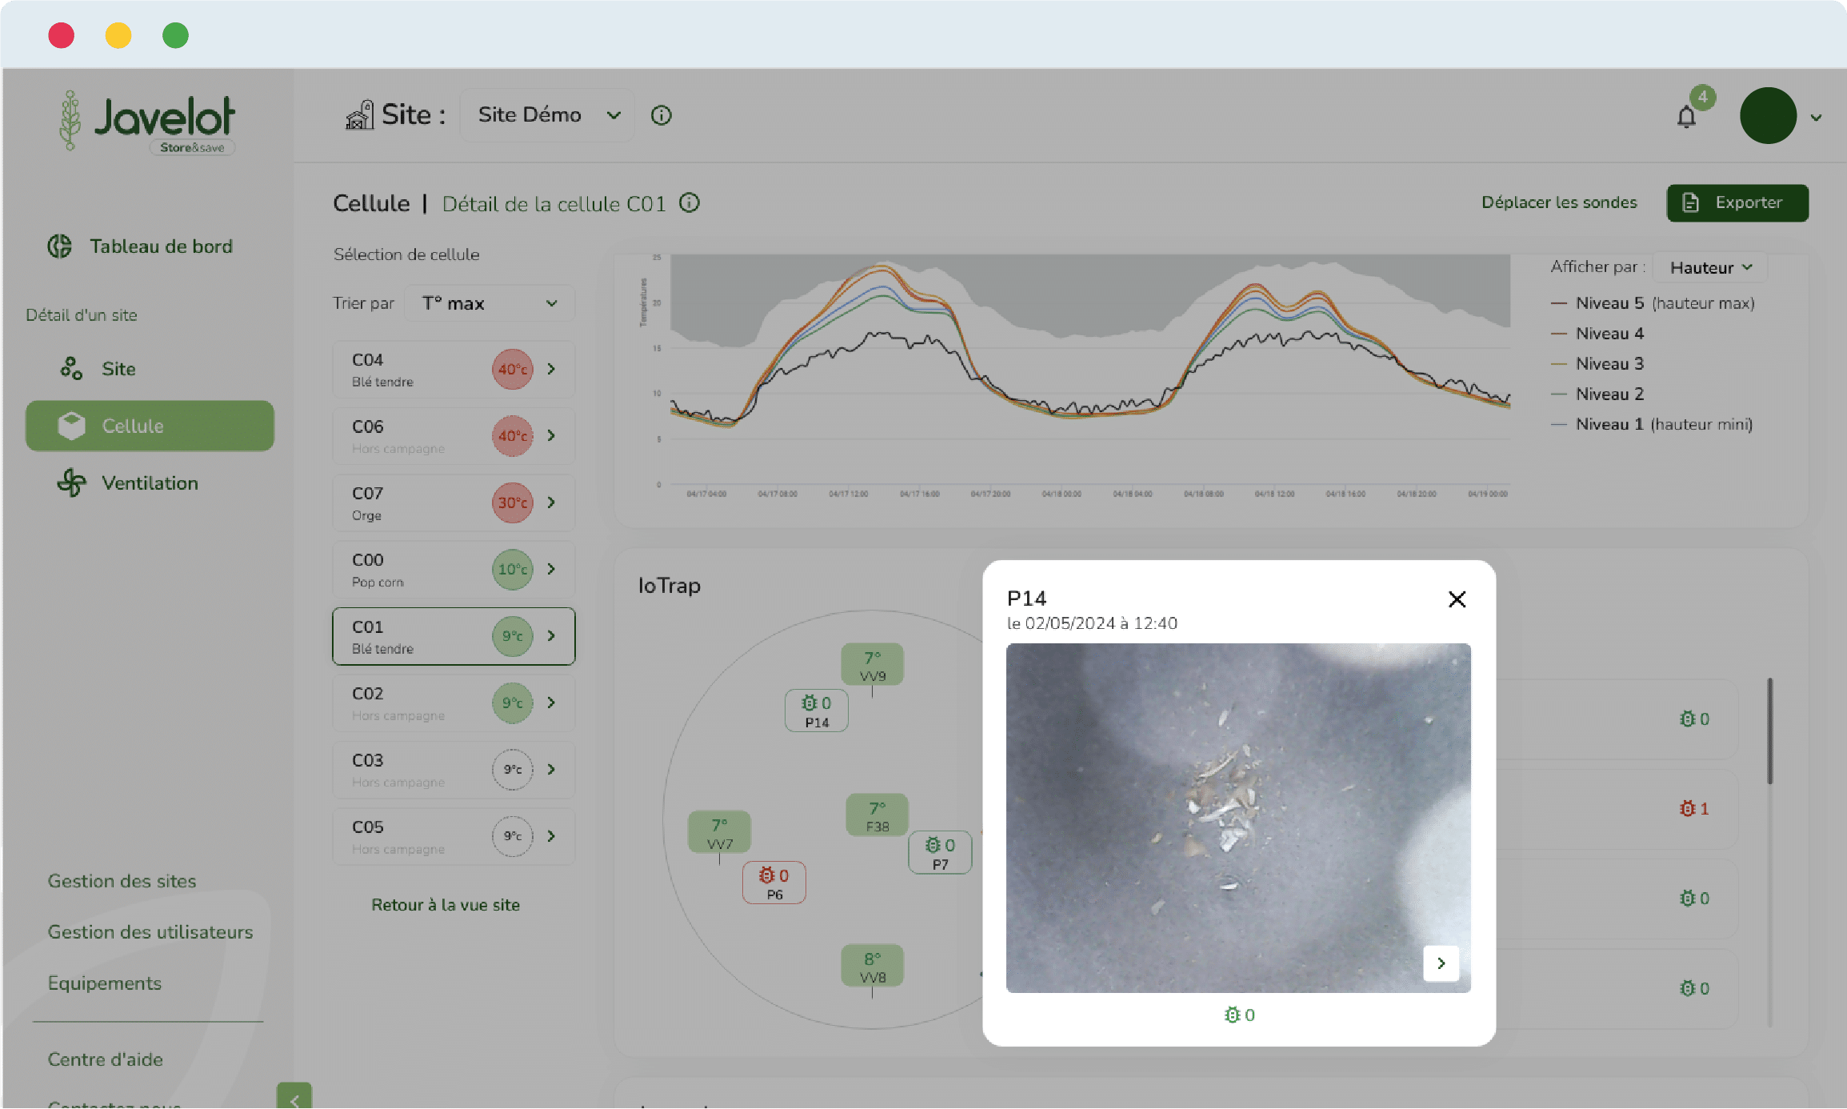
Task: Open the notifications bell
Action: pos(1686,117)
